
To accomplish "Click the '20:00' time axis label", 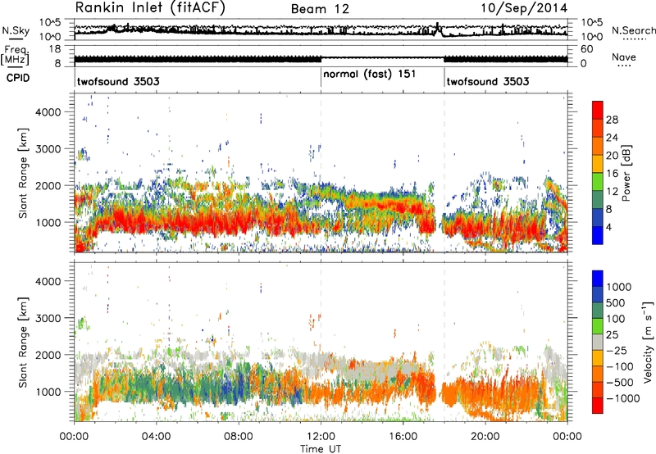I will tap(485, 437).
